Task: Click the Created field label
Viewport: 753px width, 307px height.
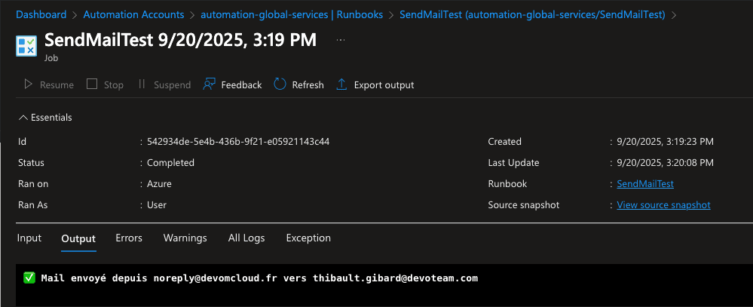Action: pyautogui.click(x=504, y=142)
